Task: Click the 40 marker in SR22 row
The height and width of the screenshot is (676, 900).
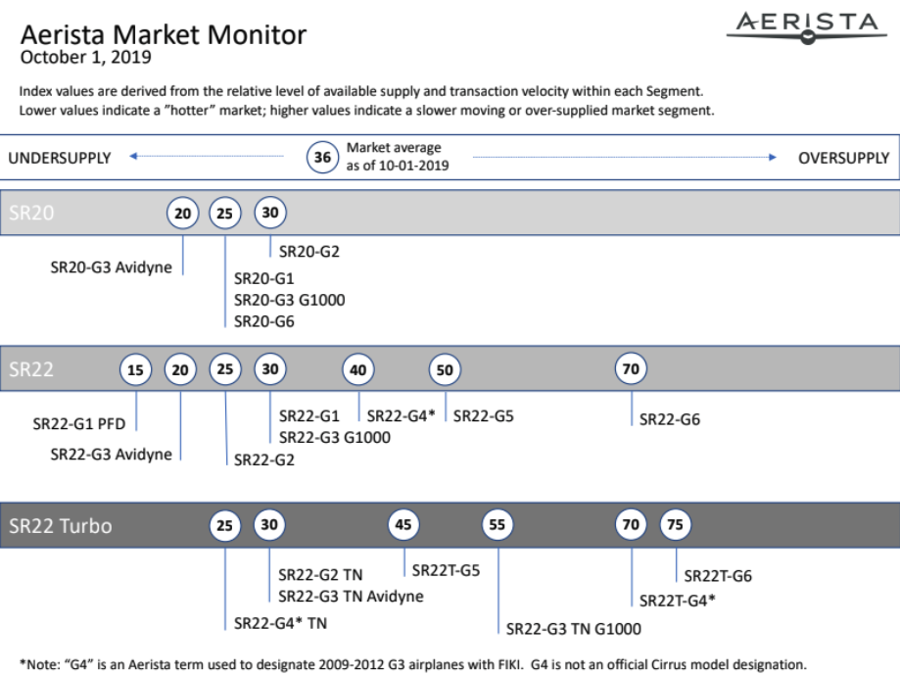Action: (358, 369)
